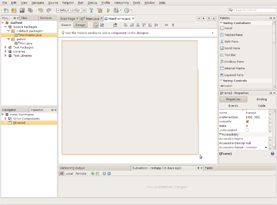Open the Code properties button
Image resolution: width=277 pixels, height=205 pixels.
tap(262, 106)
